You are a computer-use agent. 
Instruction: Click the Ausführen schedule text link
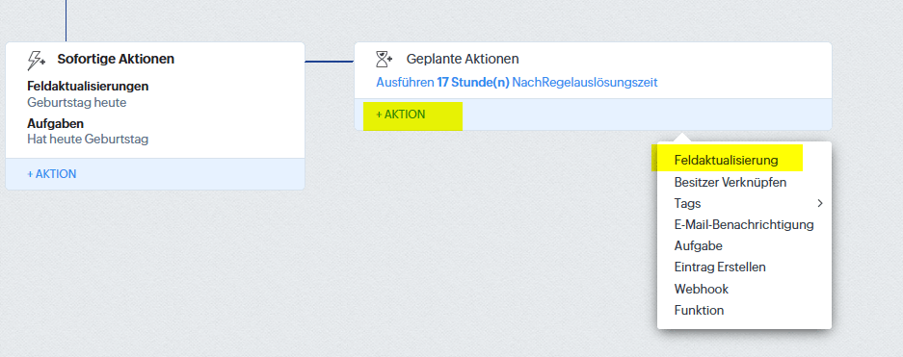pos(405,83)
